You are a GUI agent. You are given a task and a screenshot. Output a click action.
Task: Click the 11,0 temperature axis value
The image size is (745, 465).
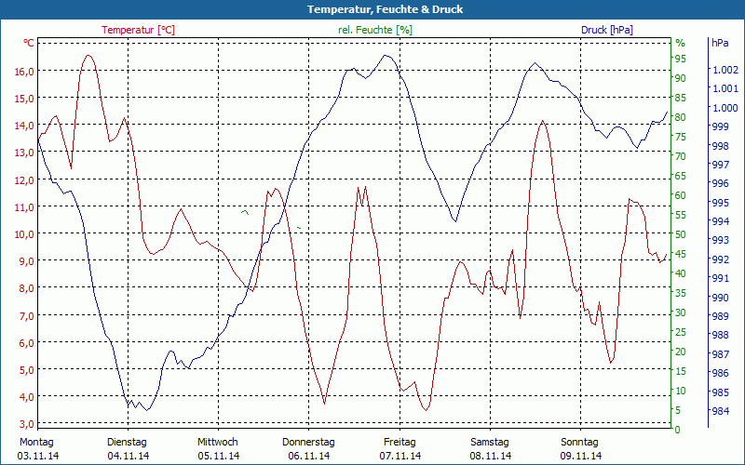pos(25,206)
